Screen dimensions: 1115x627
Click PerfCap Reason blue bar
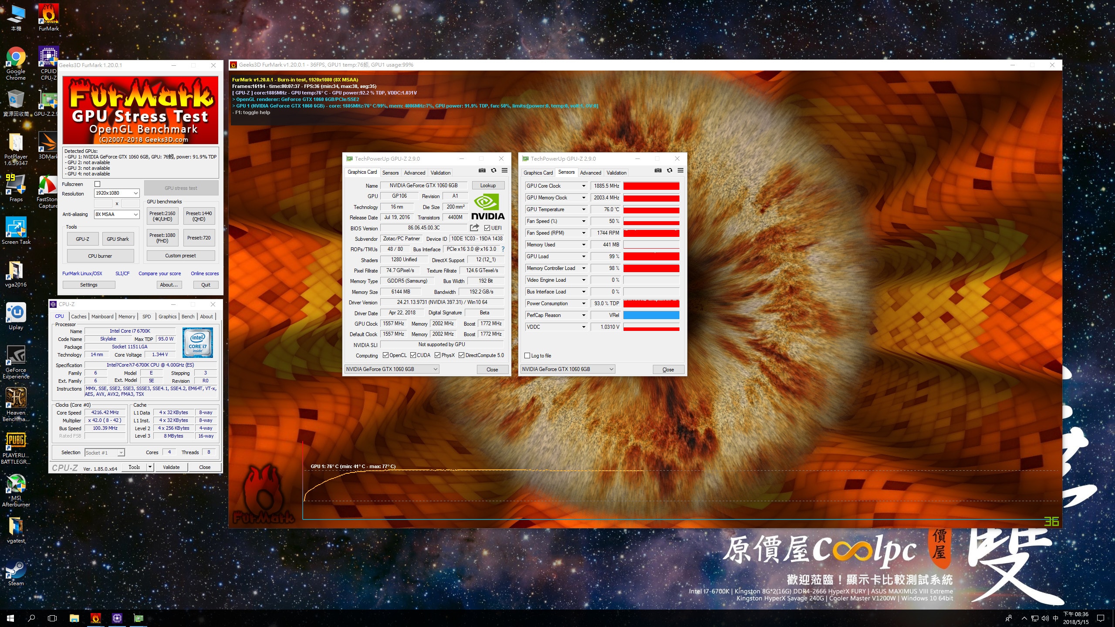click(651, 315)
